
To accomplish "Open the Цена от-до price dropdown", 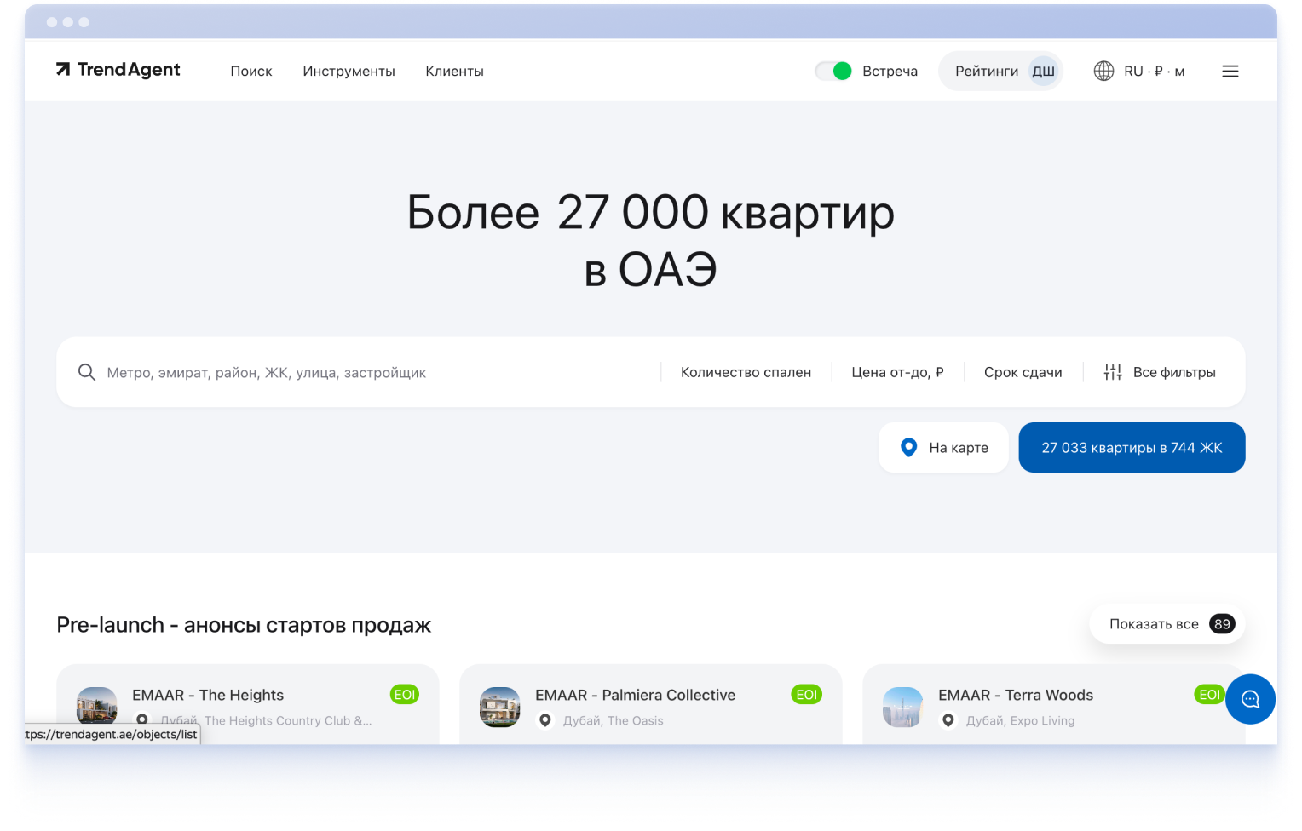I will [x=897, y=372].
